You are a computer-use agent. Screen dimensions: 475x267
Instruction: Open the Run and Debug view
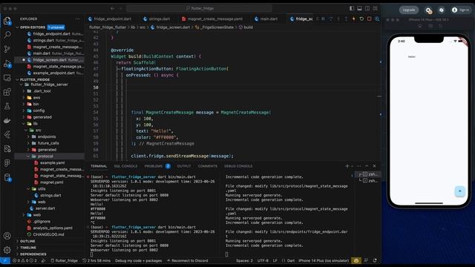pyautogui.click(x=7, y=64)
